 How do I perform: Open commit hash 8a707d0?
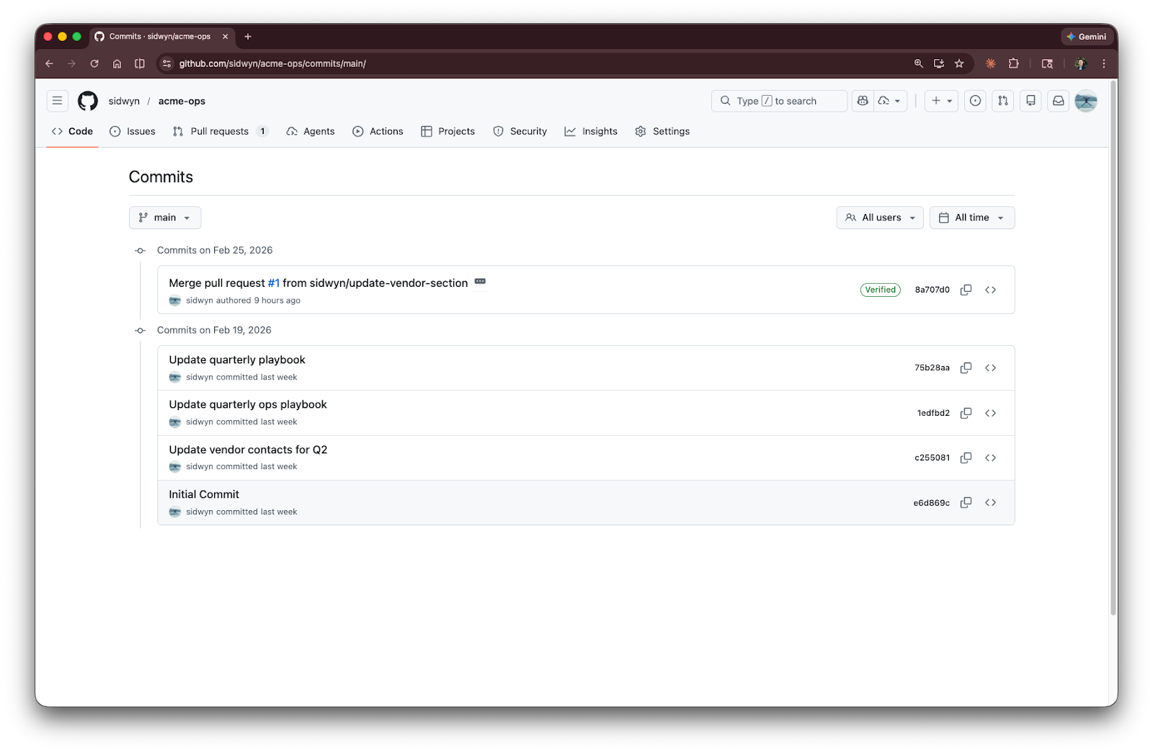click(x=932, y=290)
